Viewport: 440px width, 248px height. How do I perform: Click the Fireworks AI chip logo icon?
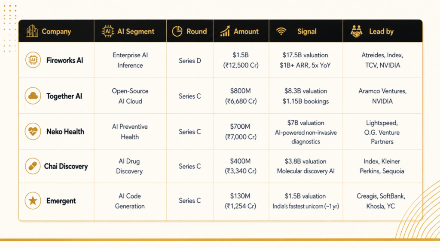pyautogui.click(x=33, y=60)
